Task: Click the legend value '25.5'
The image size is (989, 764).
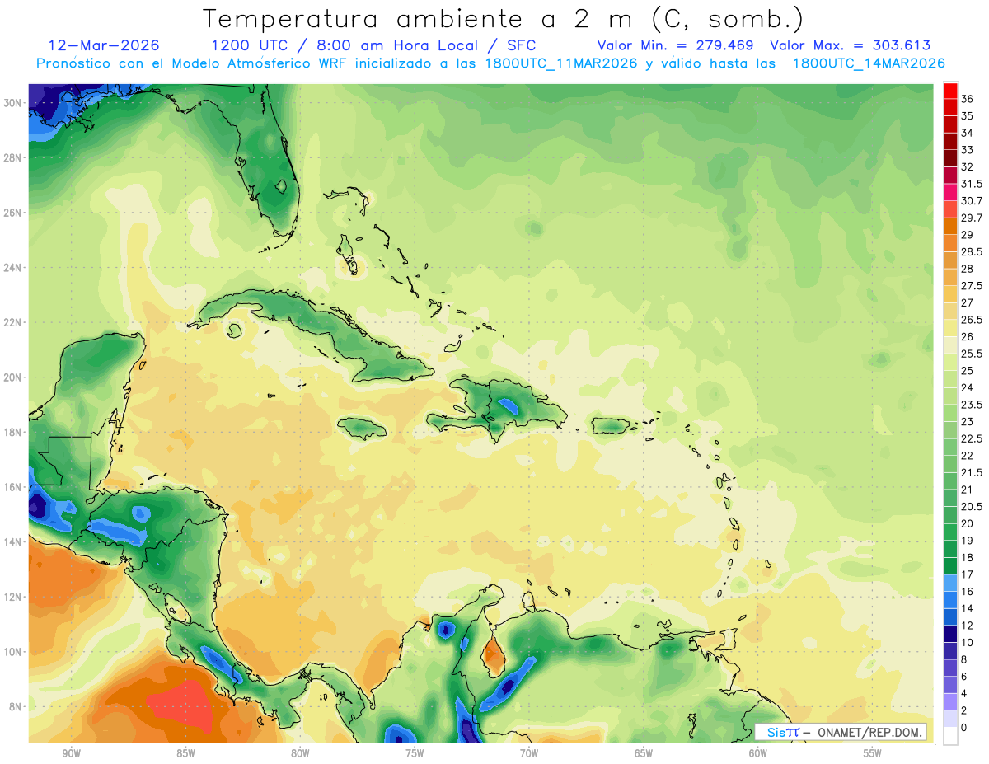Action: coord(972,354)
